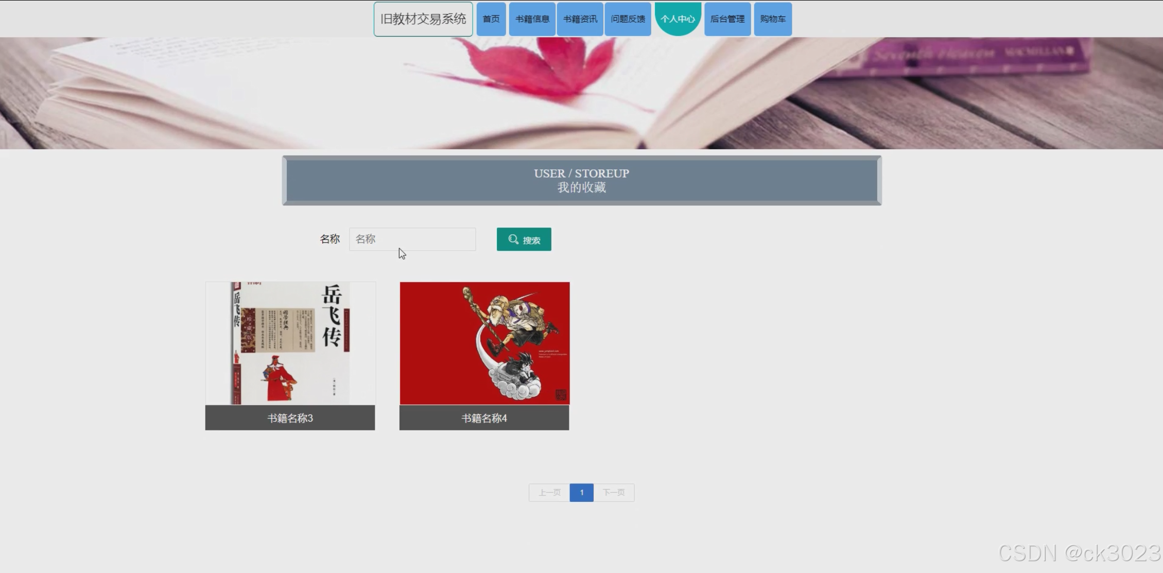Select page number 1

pyautogui.click(x=581, y=493)
